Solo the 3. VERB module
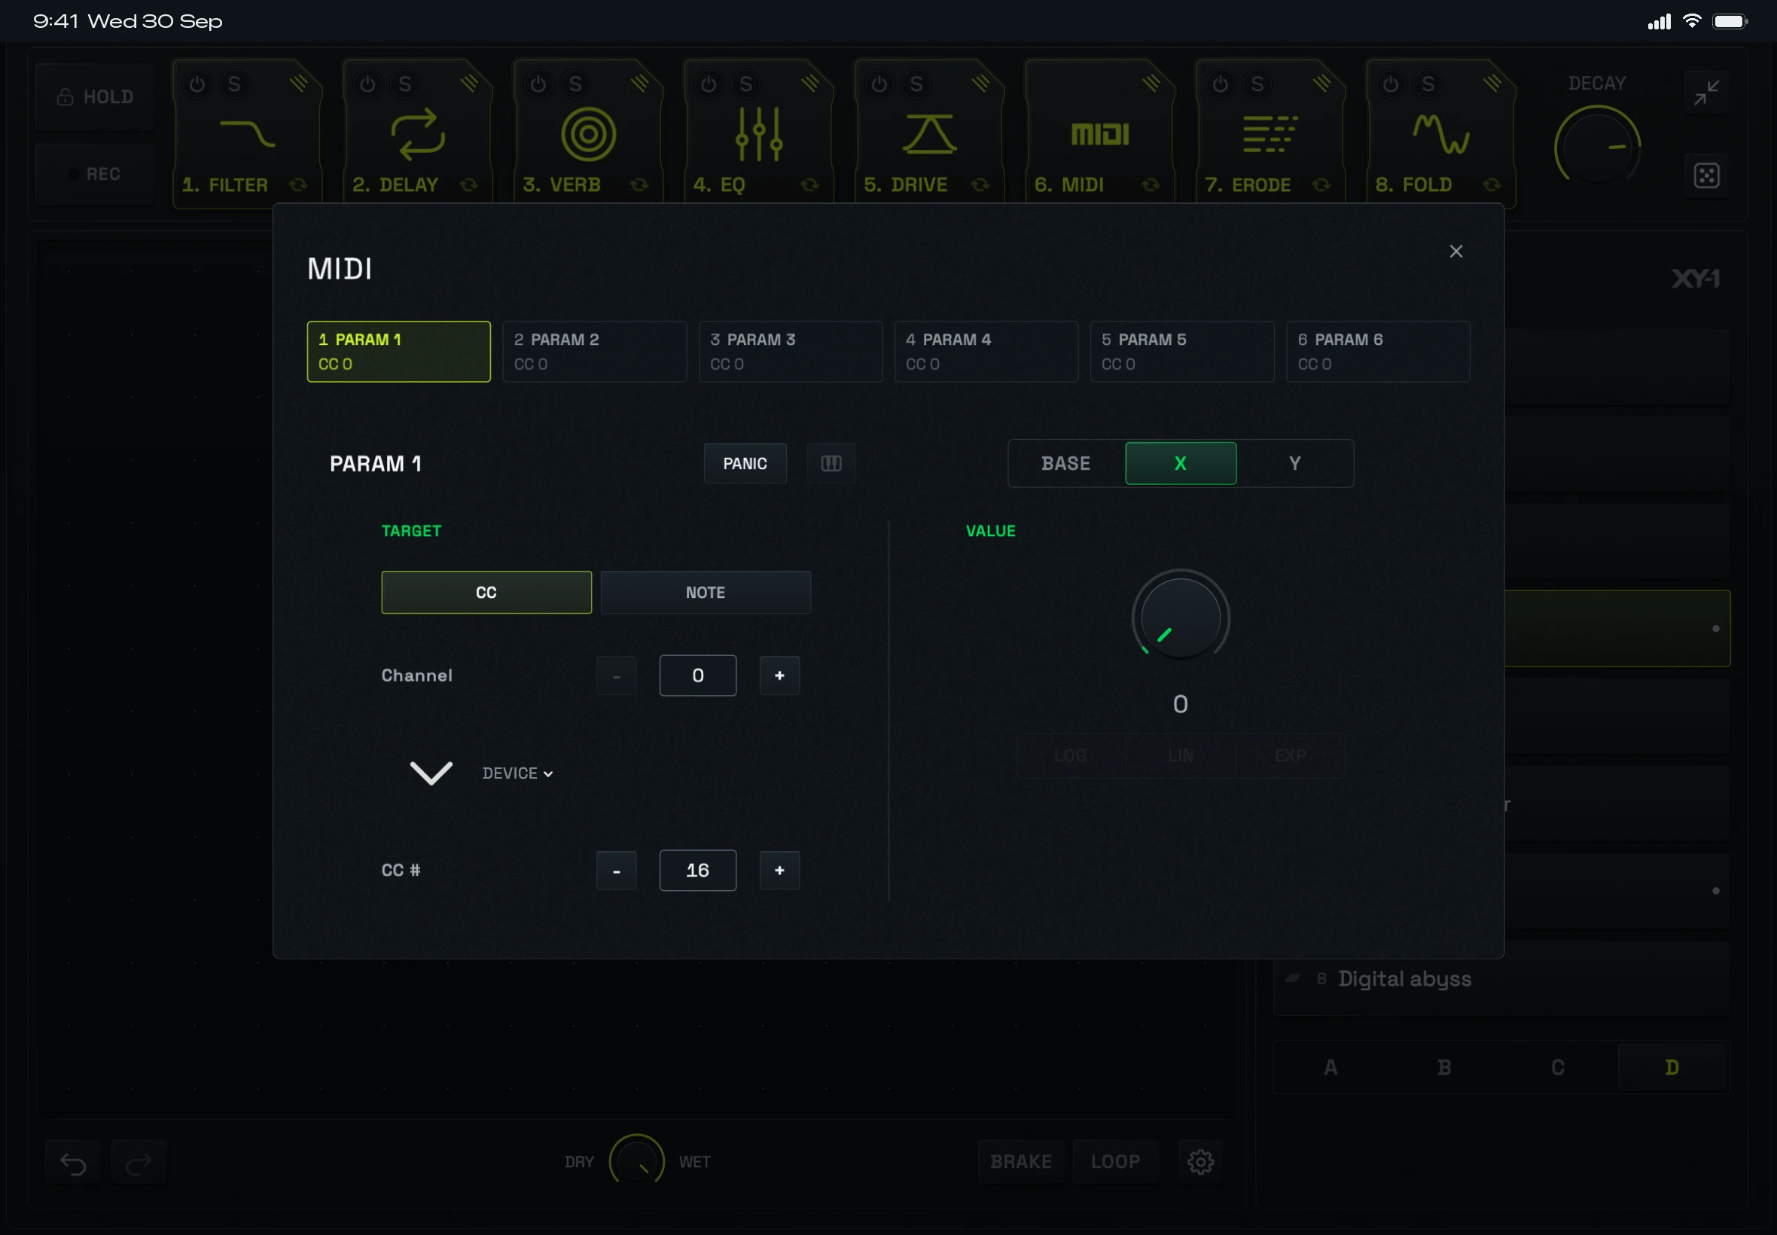 click(x=575, y=84)
